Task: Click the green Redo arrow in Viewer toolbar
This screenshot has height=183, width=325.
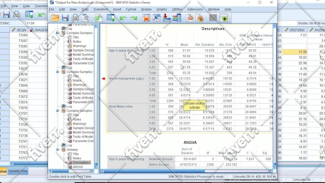Action: [x=134, y=19]
